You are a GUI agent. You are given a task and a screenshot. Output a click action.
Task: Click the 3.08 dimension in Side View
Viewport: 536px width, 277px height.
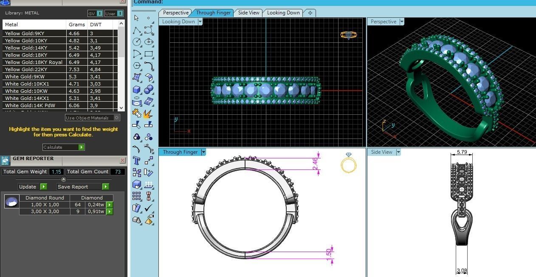click(x=462, y=271)
